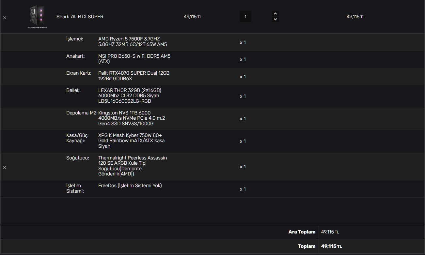Image resolution: width=425 pixels, height=255 pixels.
Task: Increase quantity with the up arrow
Action: pos(275,14)
